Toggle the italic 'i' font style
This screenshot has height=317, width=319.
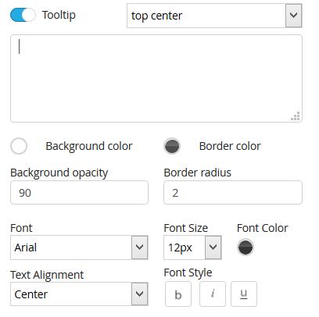tap(213, 294)
